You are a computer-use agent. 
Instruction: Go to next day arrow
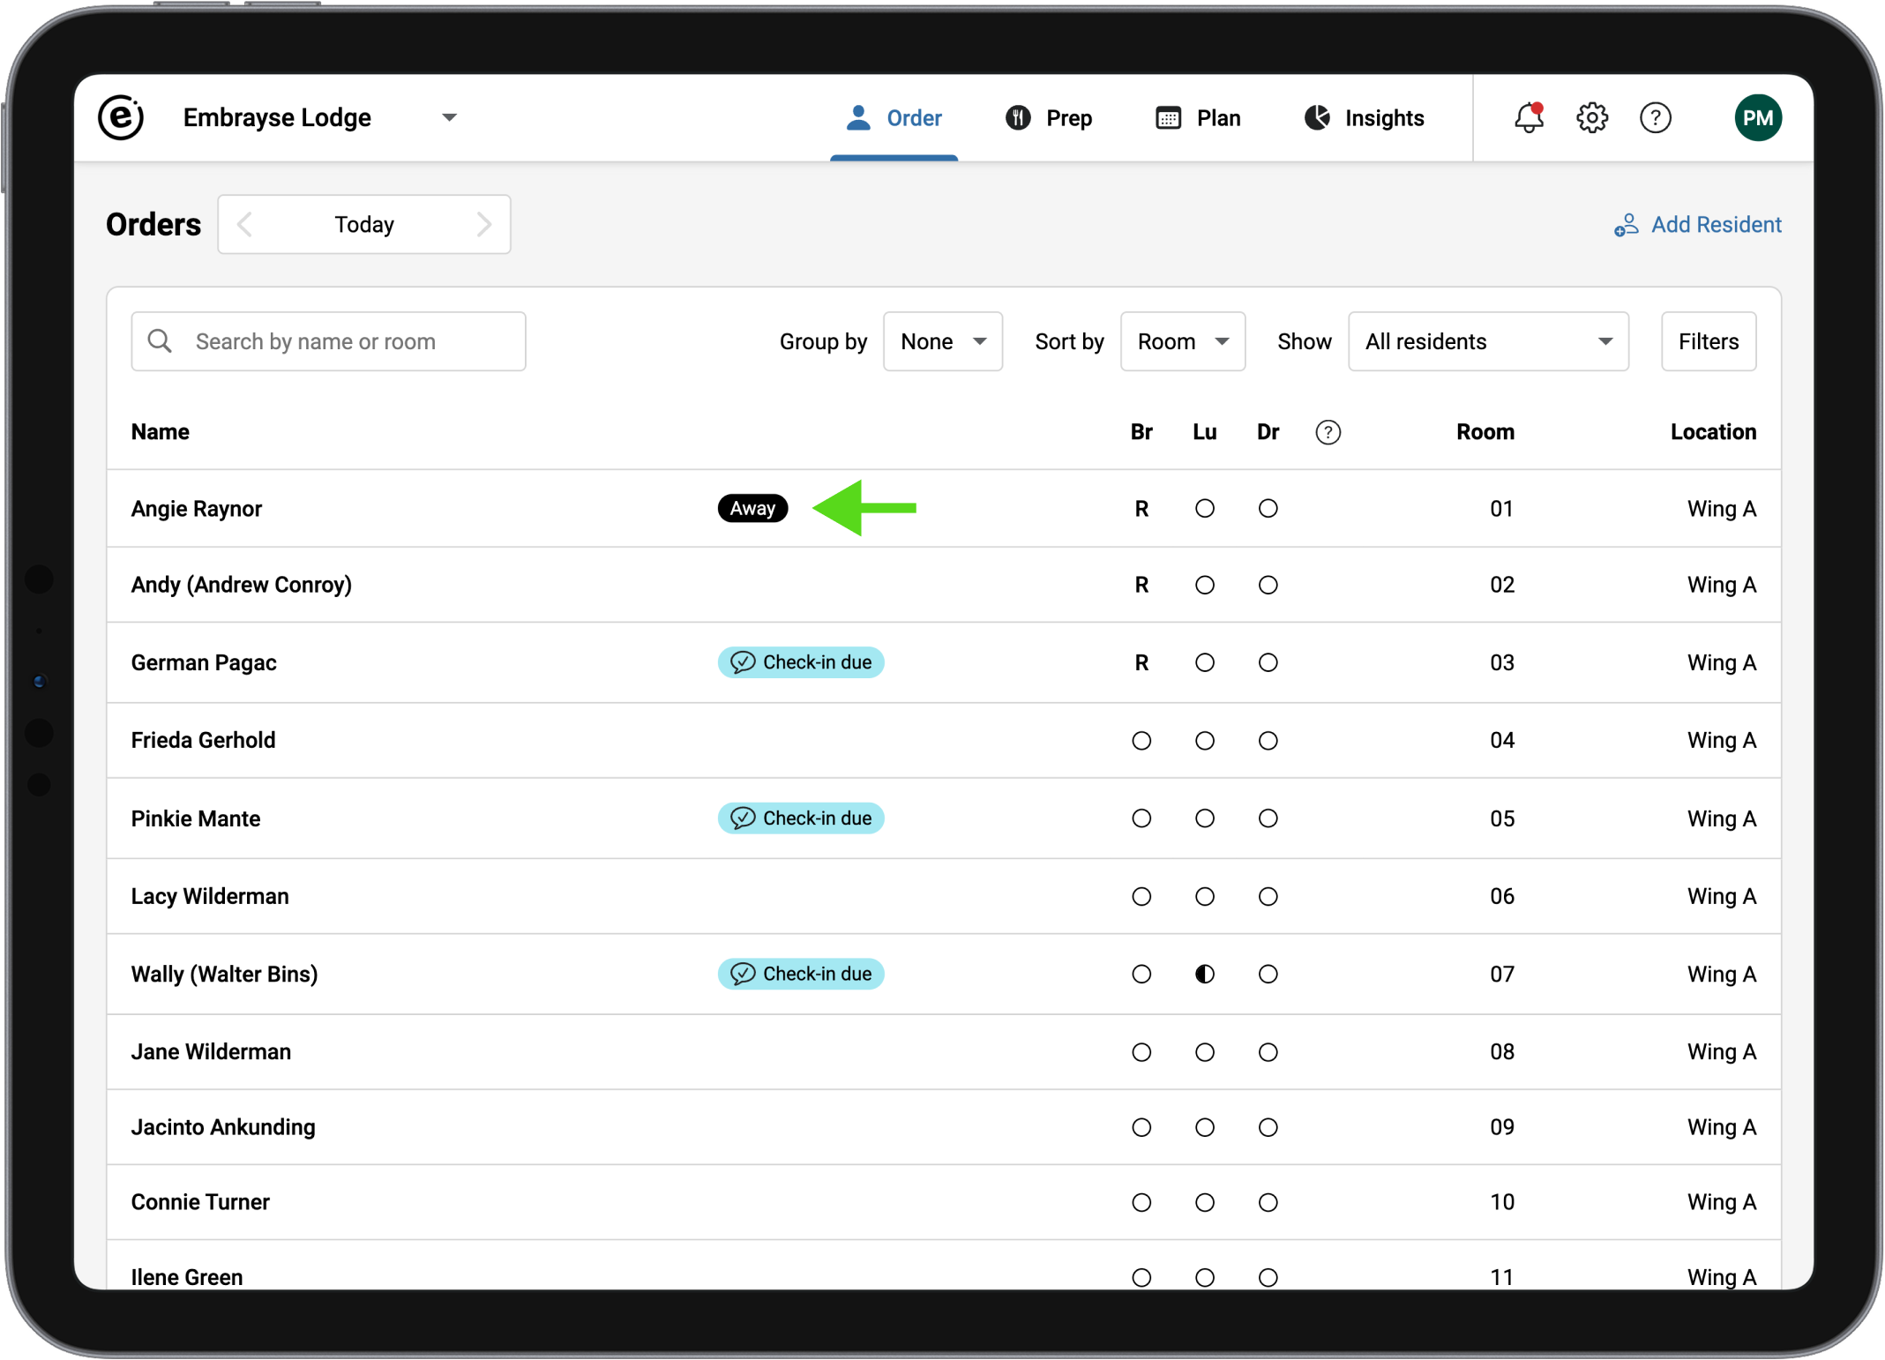point(483,225)
